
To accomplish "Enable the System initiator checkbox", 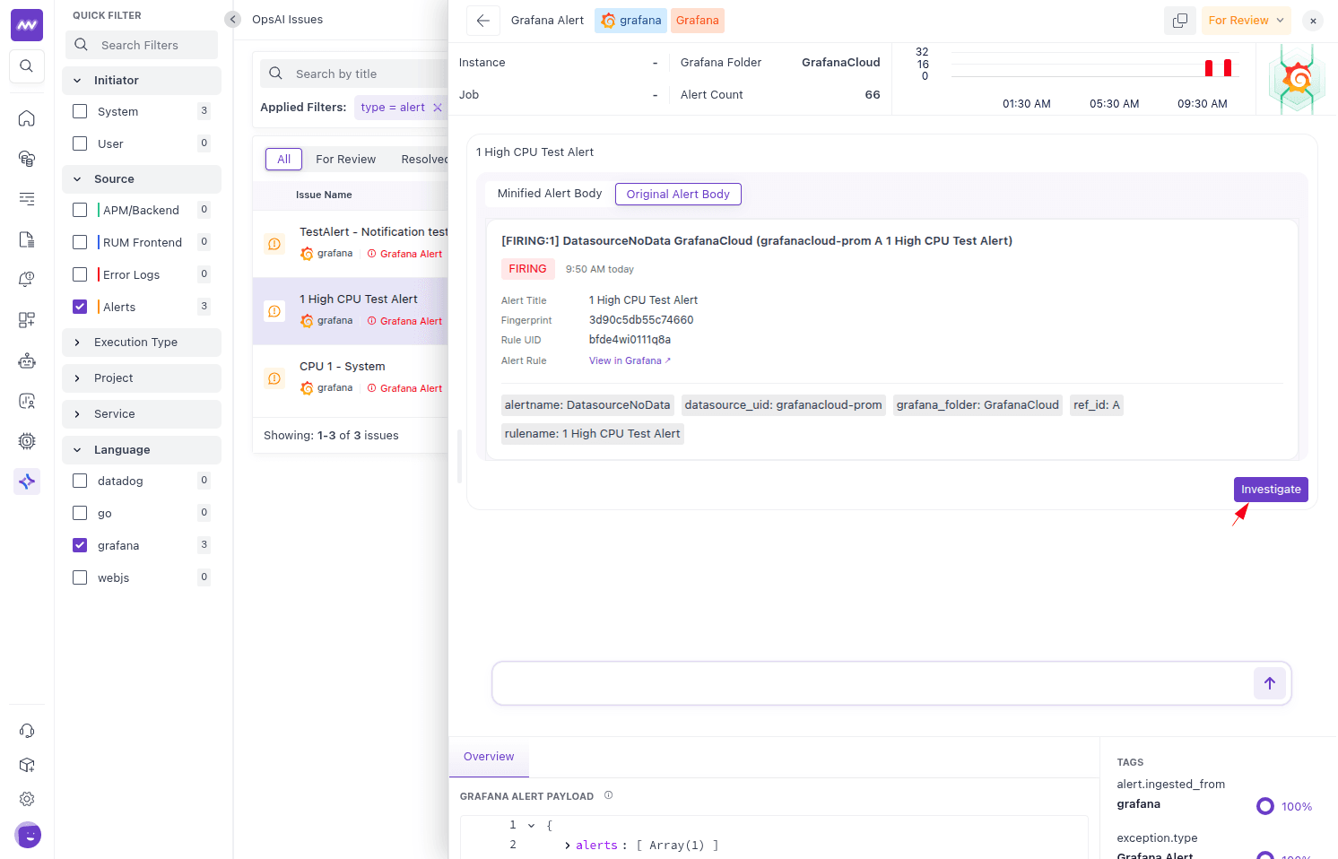I will pyautogui.click(x=80, y=111).
